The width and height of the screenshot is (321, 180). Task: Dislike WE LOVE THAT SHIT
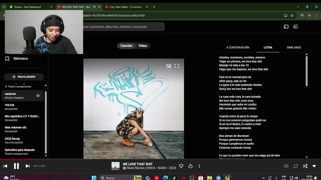point(181,166)
